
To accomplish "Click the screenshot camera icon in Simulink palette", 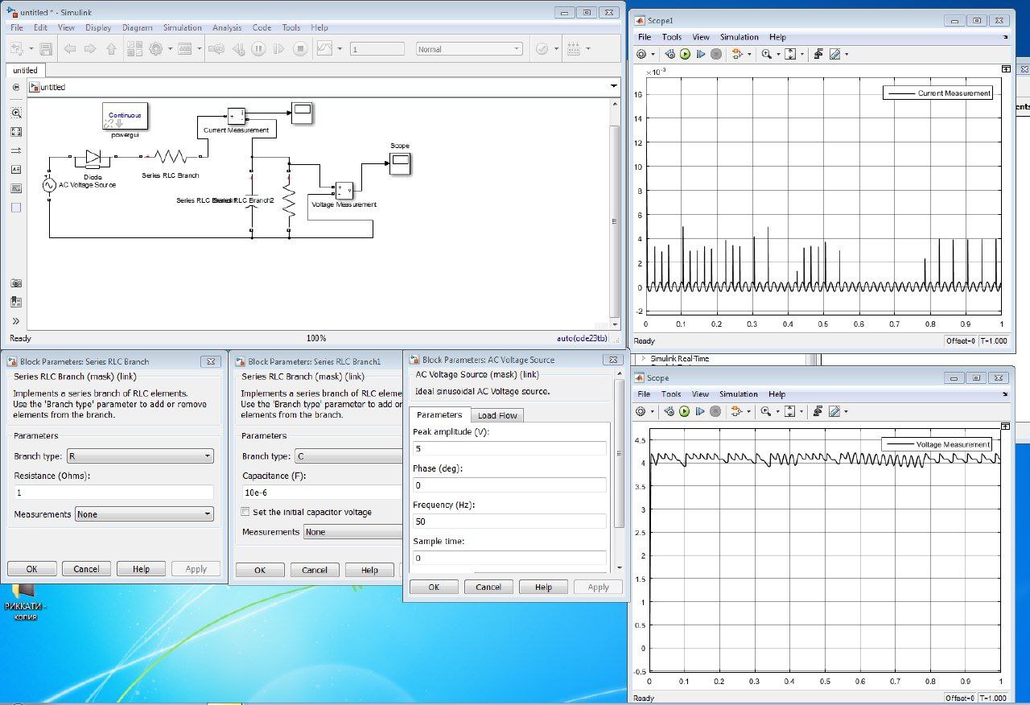I will coord(16,283).
